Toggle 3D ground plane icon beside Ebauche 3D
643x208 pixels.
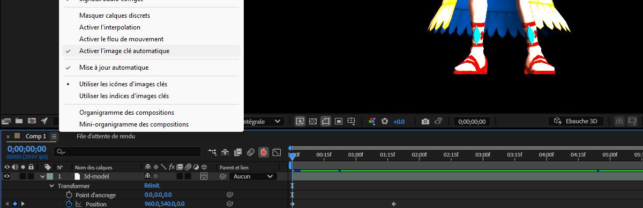619,121
